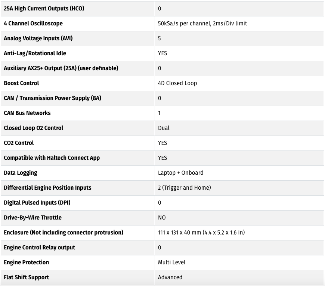Click the CO2 Control row label

coord(19,143)
